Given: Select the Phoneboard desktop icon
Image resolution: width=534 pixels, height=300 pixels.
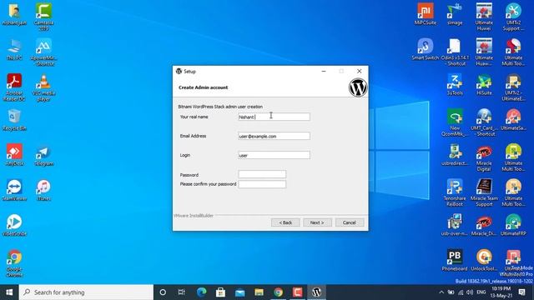Looking at the screenshot, I should coord(455,261).
